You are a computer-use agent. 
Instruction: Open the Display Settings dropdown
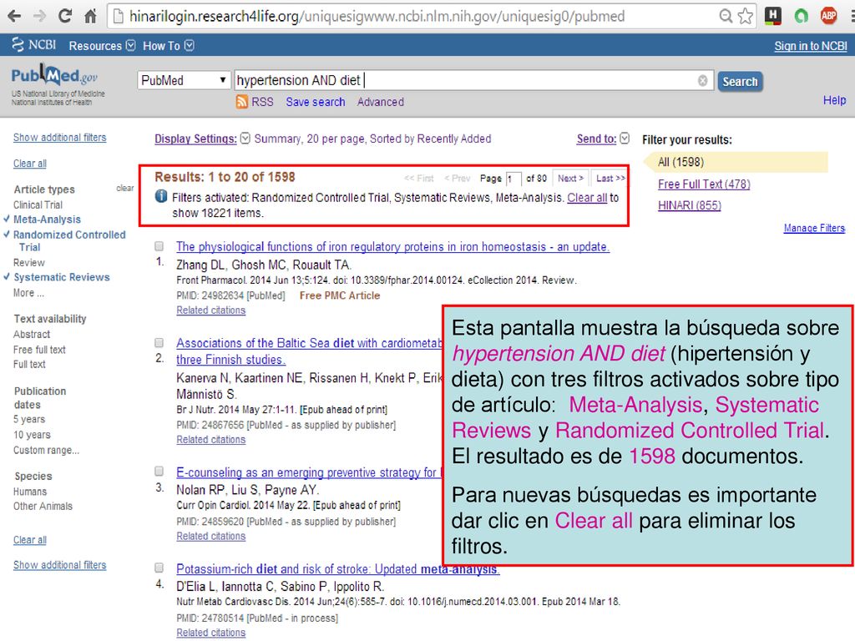(202, 139)
